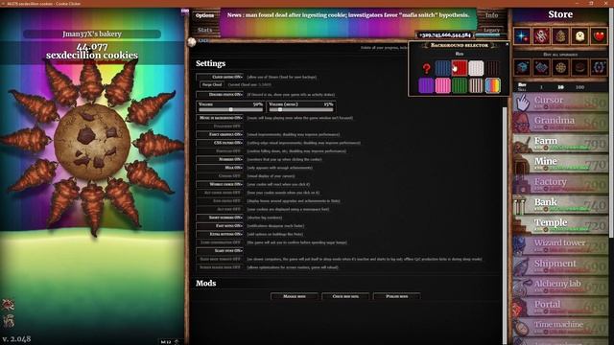The width and height of the screenshot is (614, 345).
Task: Choose the green background swatch
Action: 460,85
